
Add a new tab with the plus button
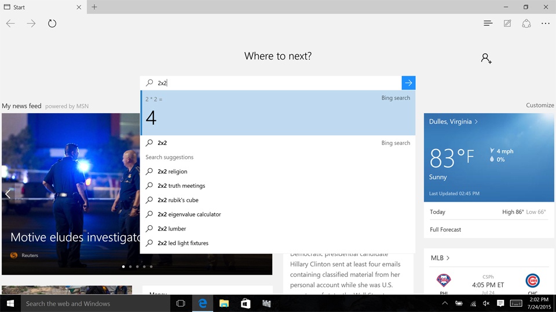(x=94, y=7)
